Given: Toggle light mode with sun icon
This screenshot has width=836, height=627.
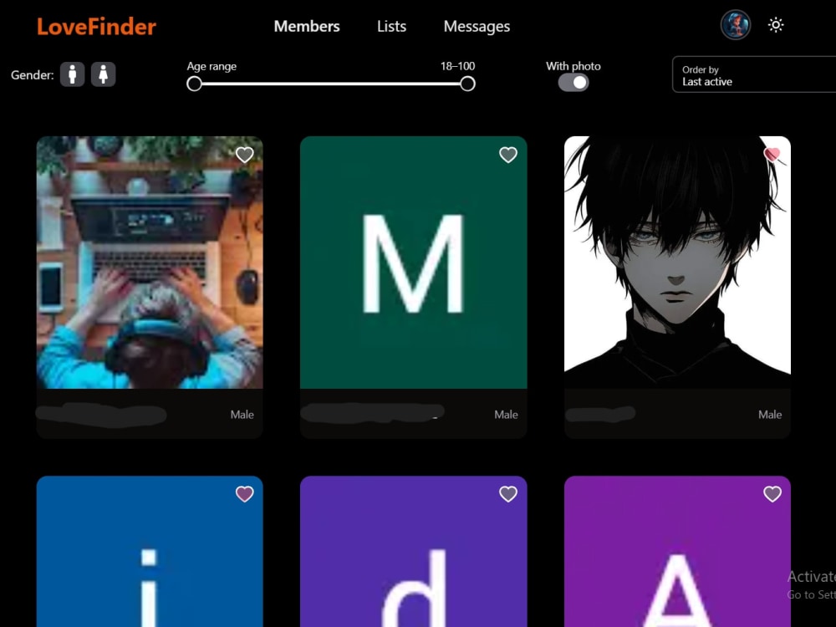Looking at the screenshot, I should pyautogui.click(x=776, y=25).
